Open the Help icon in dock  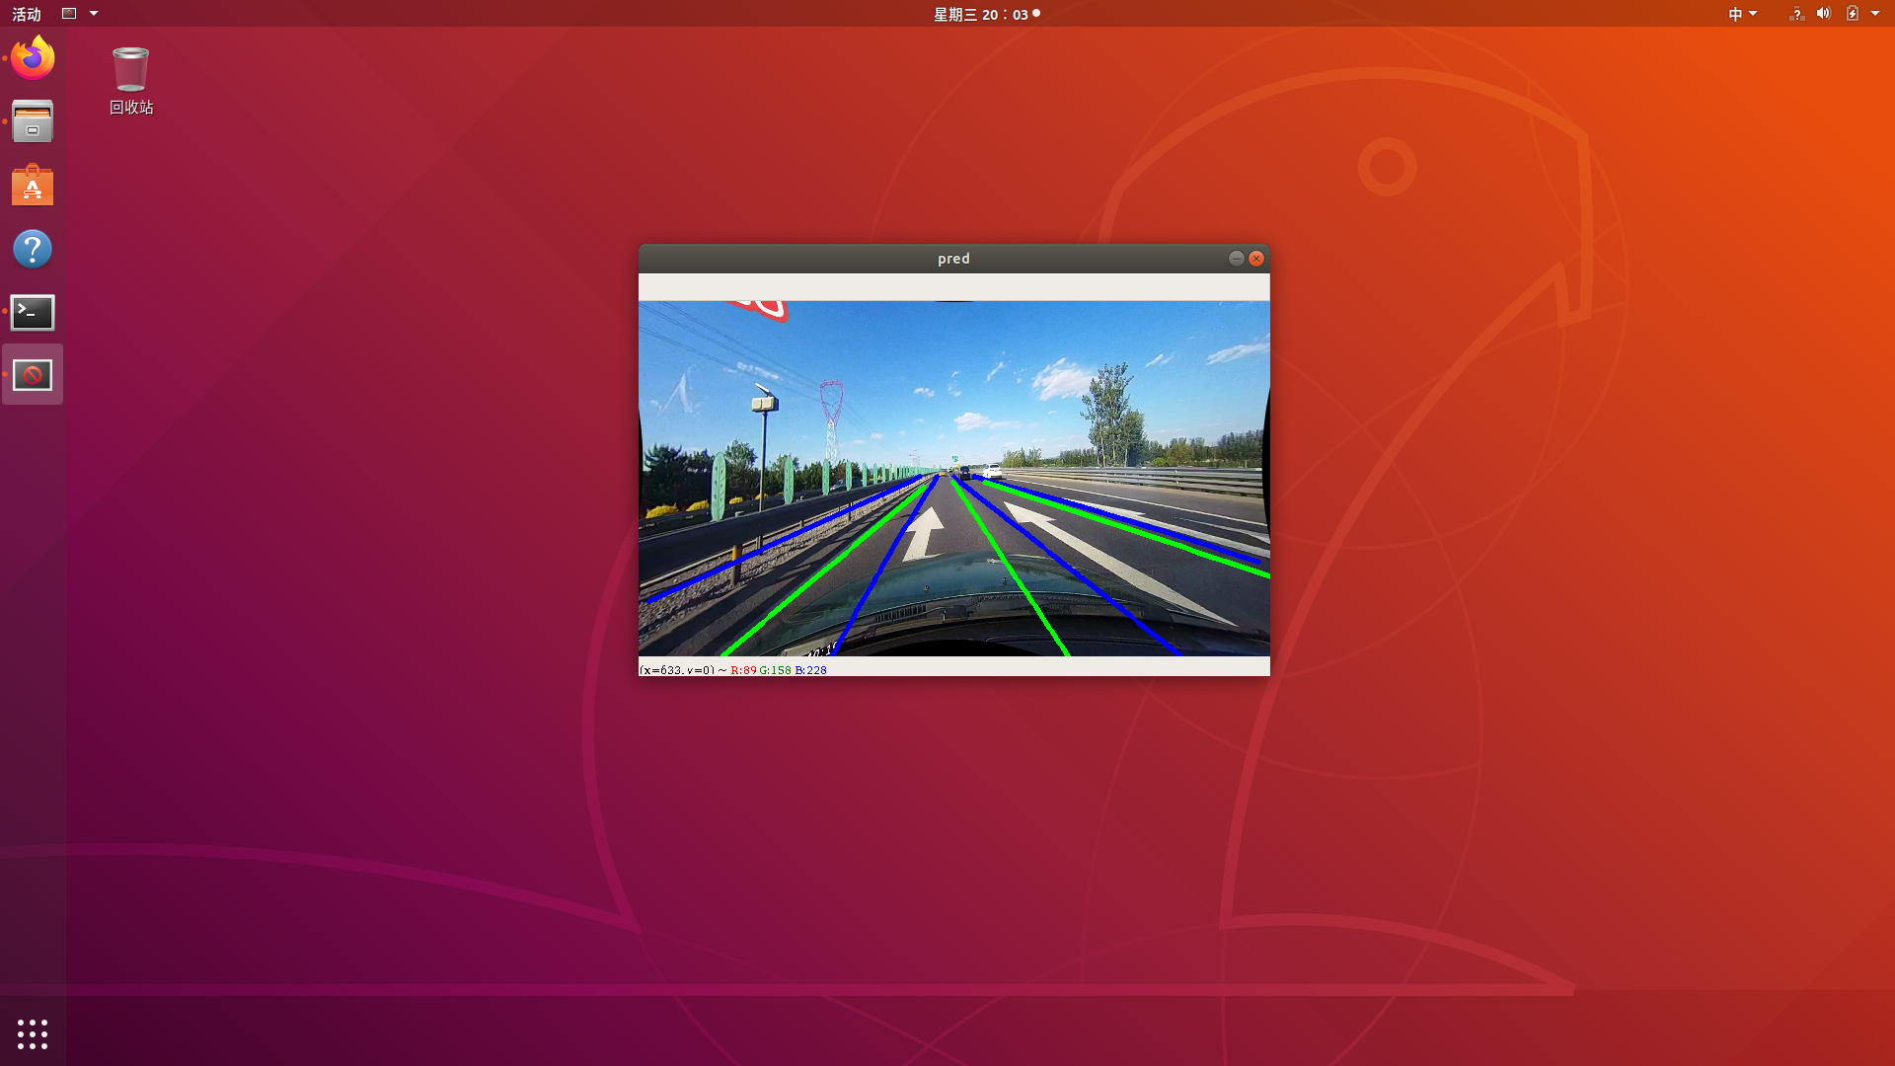pos(33,249)
